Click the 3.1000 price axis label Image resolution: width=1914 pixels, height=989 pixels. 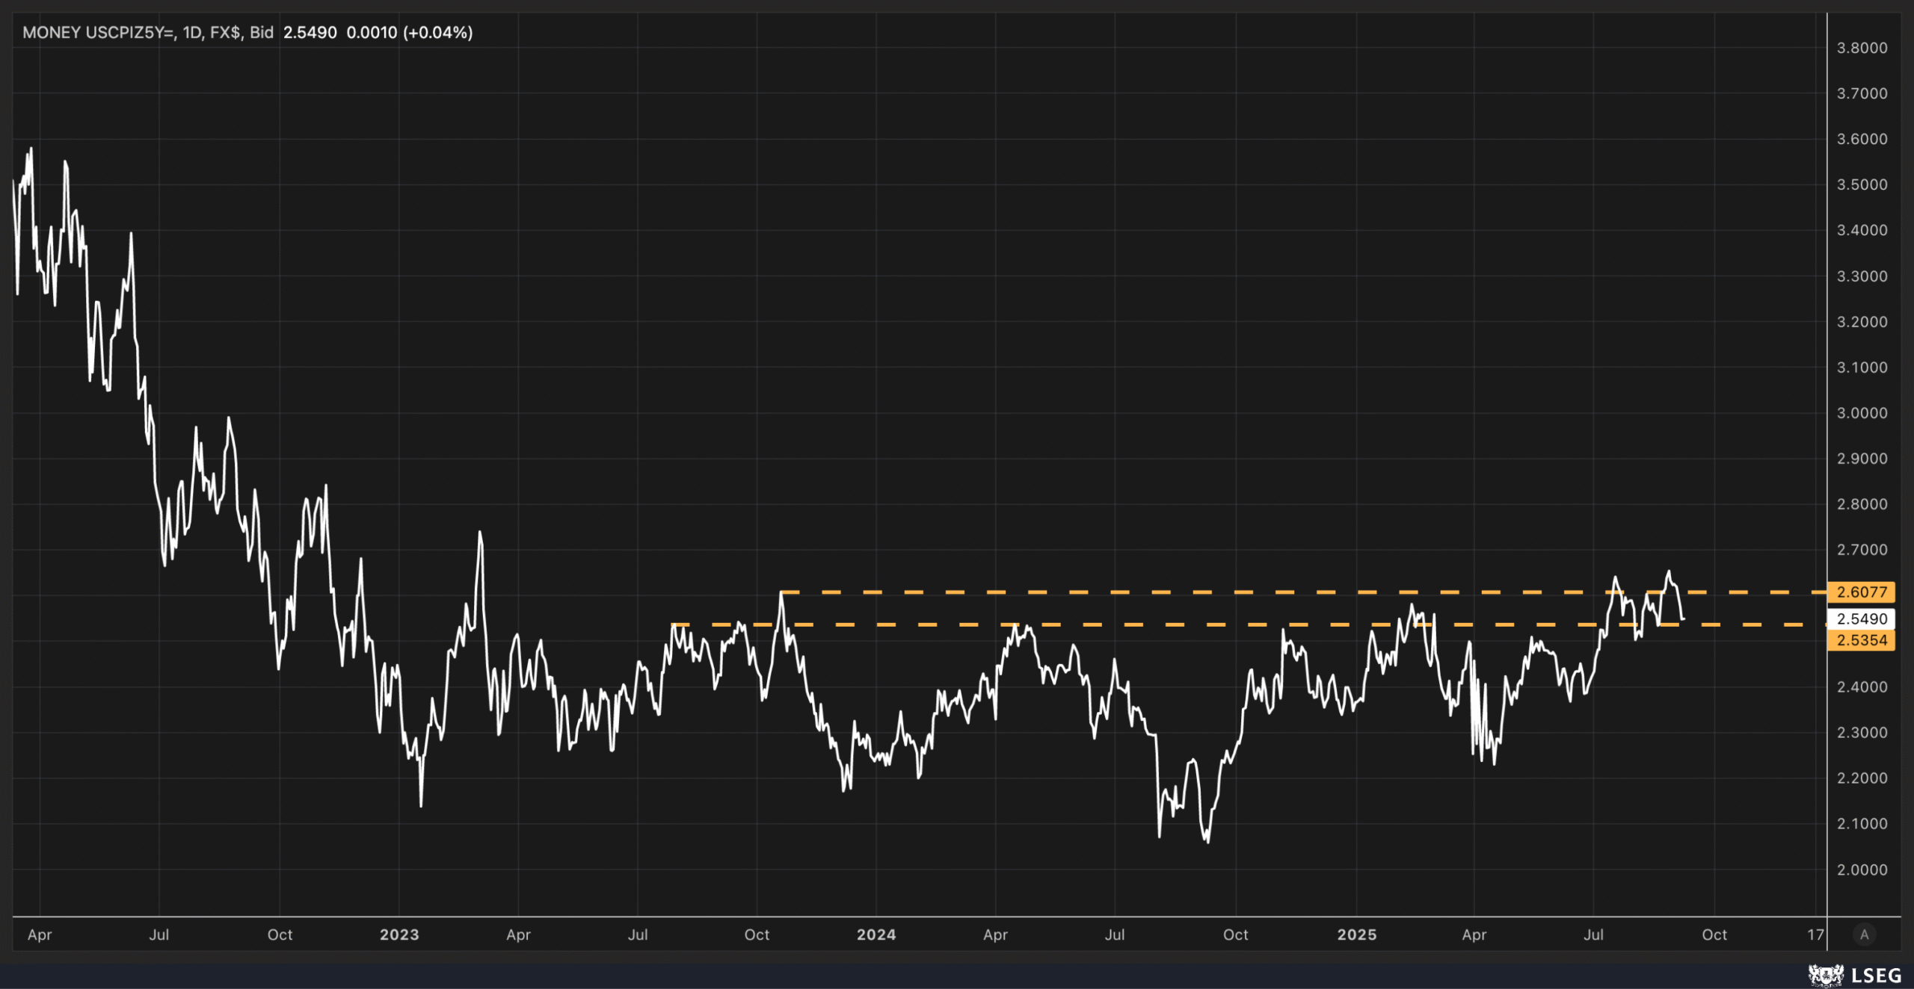[x=1862, y=368]
